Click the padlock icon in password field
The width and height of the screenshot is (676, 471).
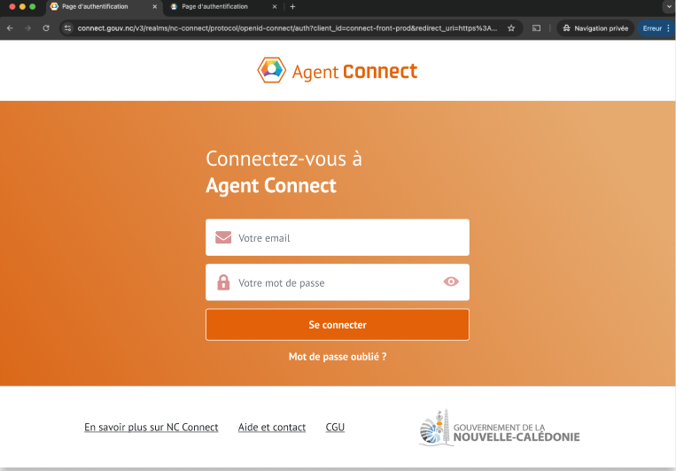[223, 282]
